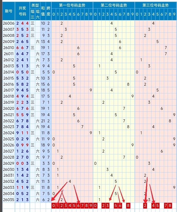The width and height of the screenshot is (177, 212).
Task: Click sum value 3 in row 26029
Action: coord(44,163)
